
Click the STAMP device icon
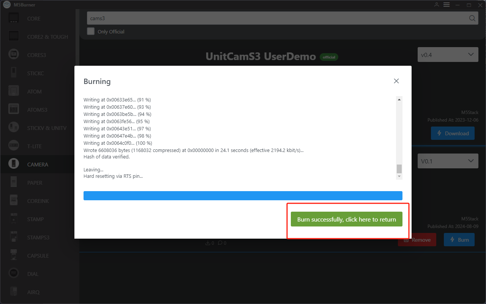pos(14,218)
